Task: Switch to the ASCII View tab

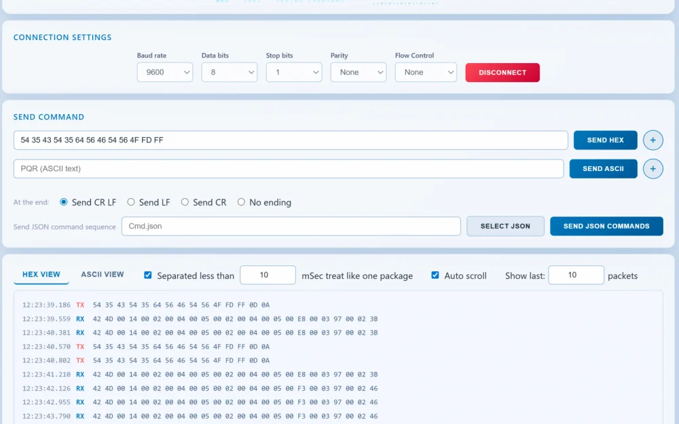Action: tap(103, 274)
